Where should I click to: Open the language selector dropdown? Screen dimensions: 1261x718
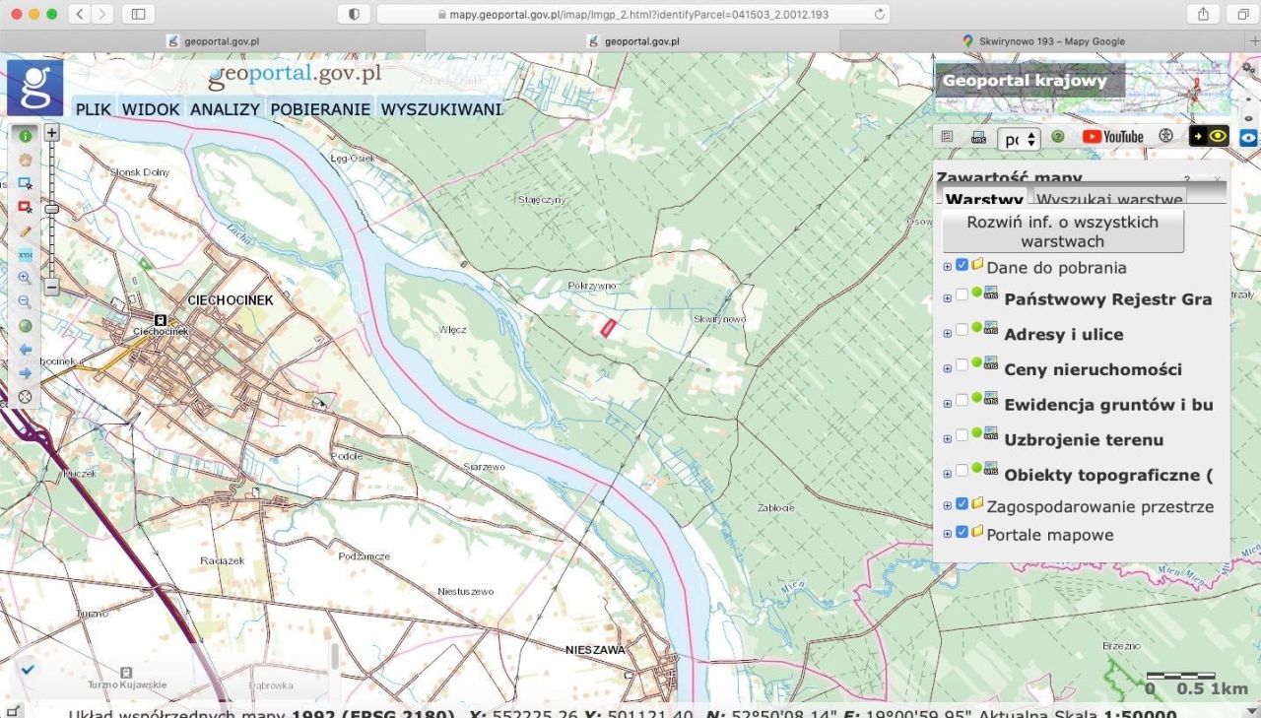point(1019,139)
